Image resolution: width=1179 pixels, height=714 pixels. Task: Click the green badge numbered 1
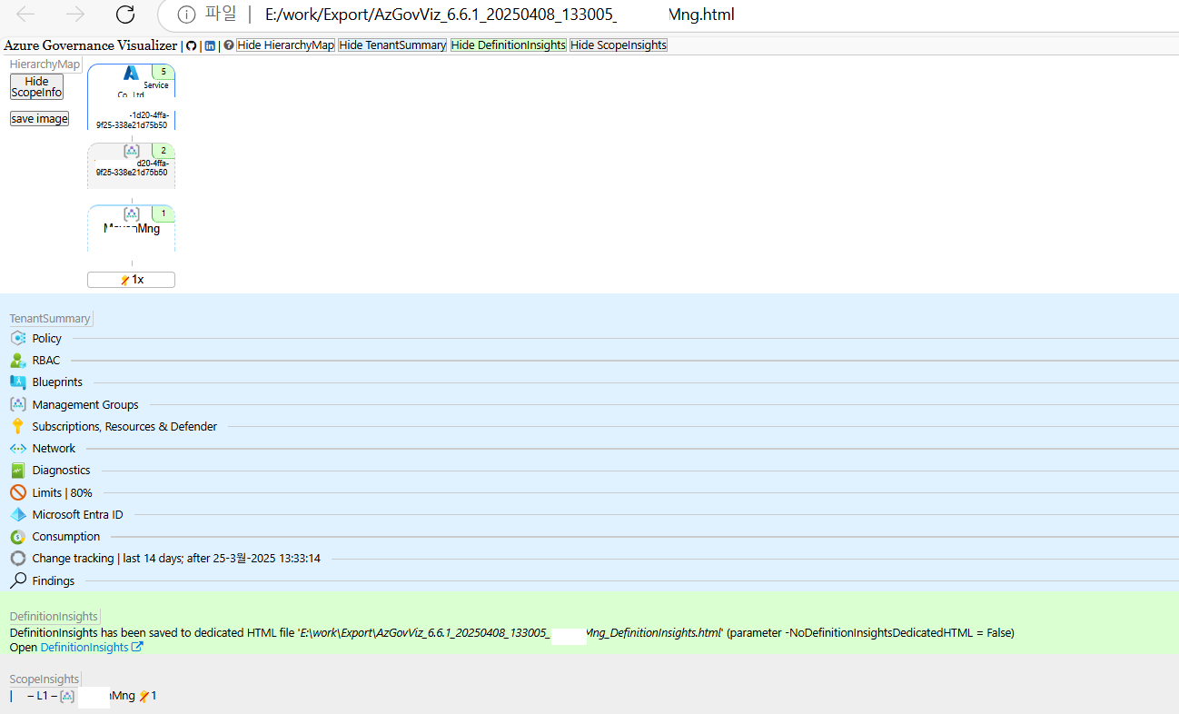pyautogui.click(x=163, y=213)
